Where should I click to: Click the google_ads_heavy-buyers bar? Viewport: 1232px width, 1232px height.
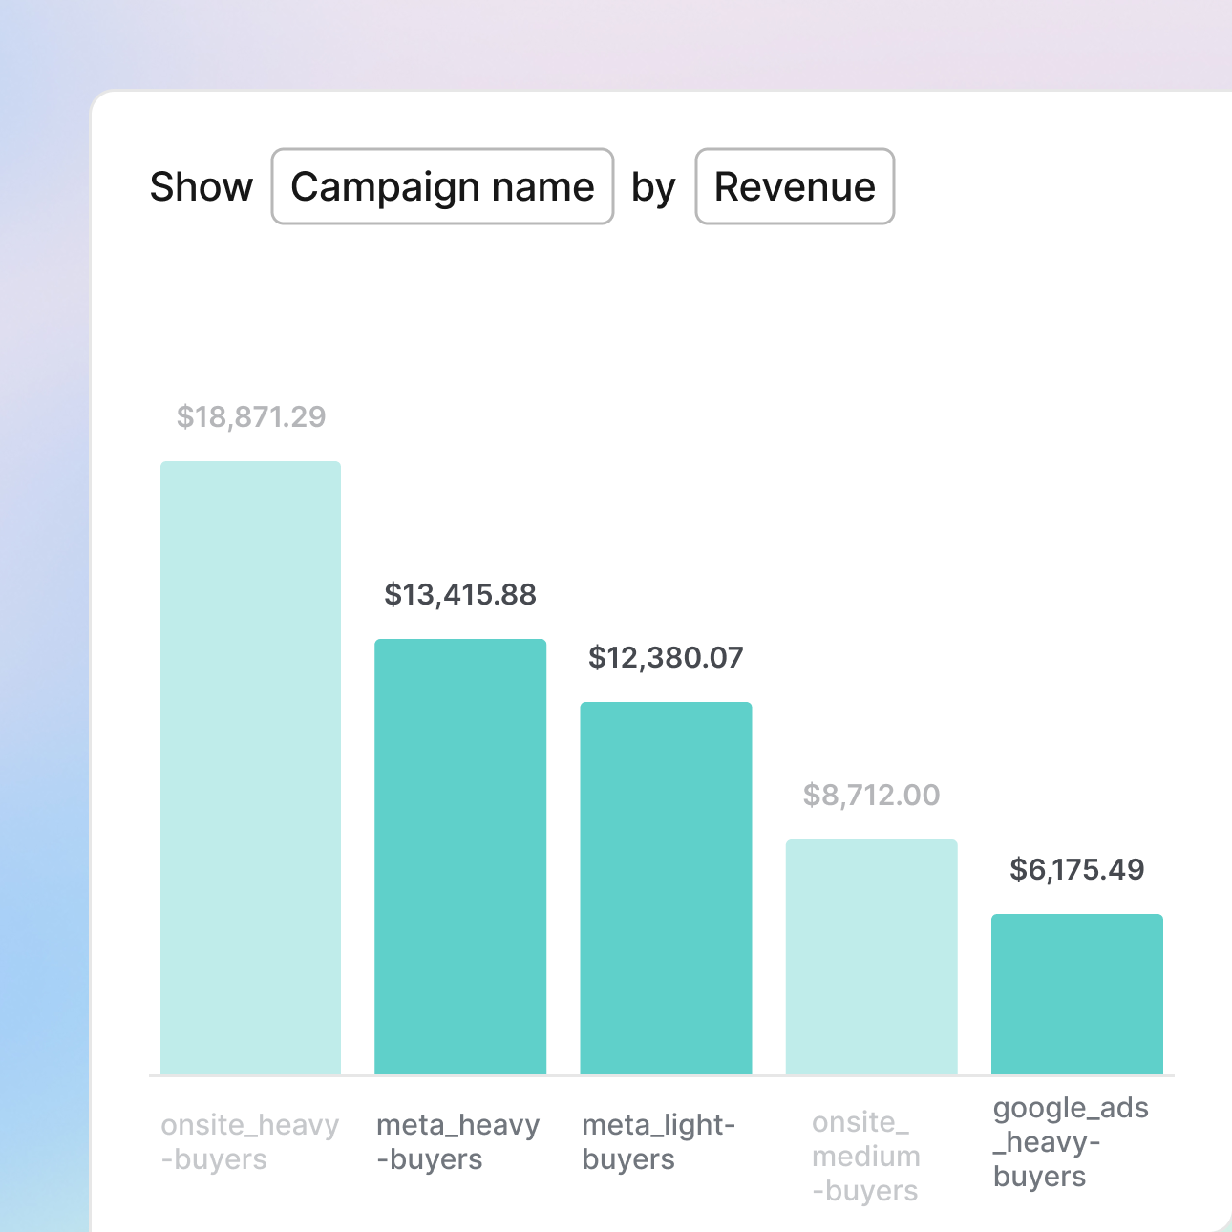(x=1076, y=994)
